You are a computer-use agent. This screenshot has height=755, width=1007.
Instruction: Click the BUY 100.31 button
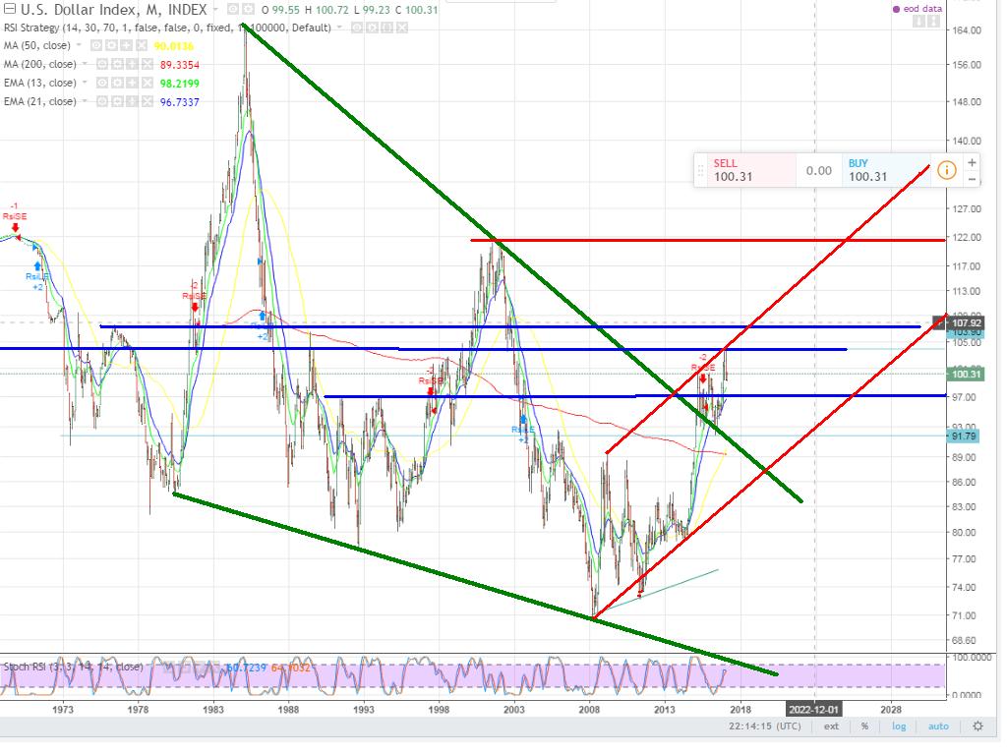(886, 170)
